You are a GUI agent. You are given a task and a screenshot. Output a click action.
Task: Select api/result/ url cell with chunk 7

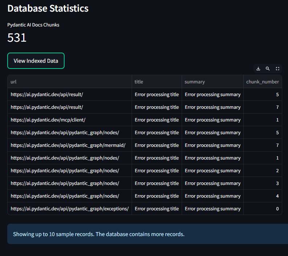point(70,107)
